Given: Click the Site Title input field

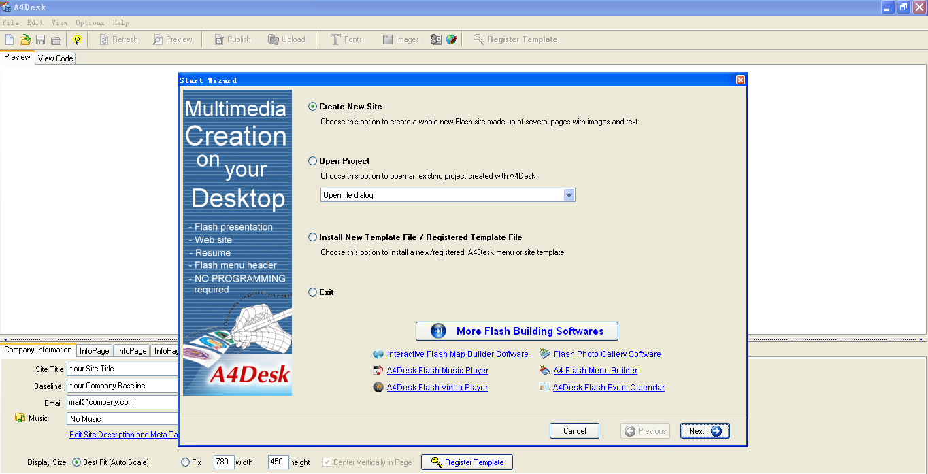Looking at the screenshot, I should point(122,369).
